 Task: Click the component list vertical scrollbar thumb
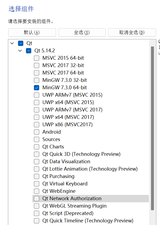pos(152,128)
